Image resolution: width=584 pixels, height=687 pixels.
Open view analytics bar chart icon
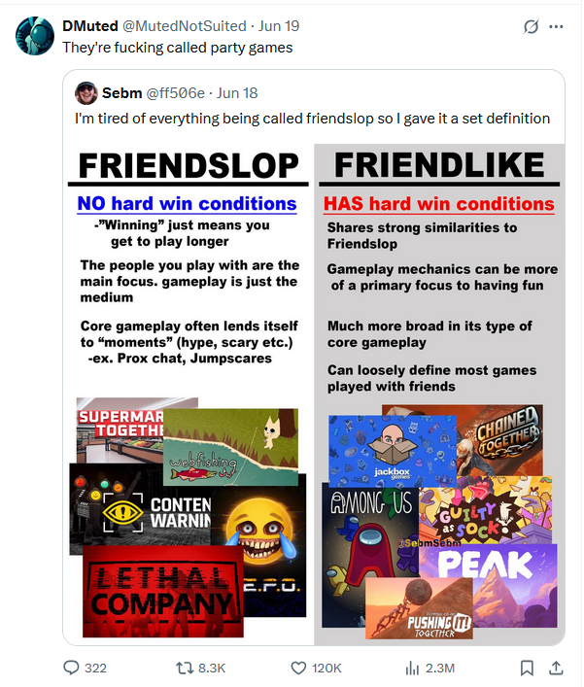click(412, 669)
